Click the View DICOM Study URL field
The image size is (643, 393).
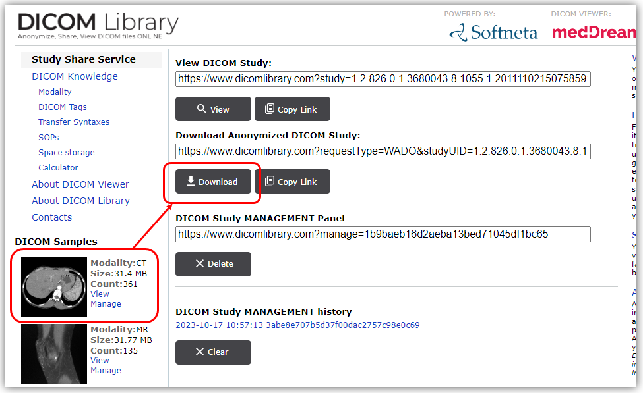pyautogui.click(x=383, y=79)
